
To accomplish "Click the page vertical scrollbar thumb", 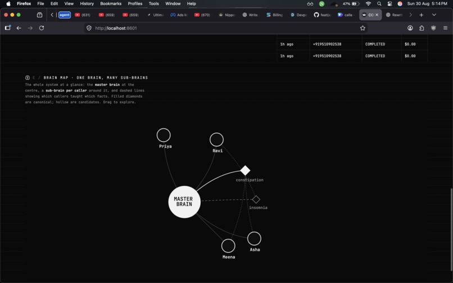I will click(x=451, y=229).
